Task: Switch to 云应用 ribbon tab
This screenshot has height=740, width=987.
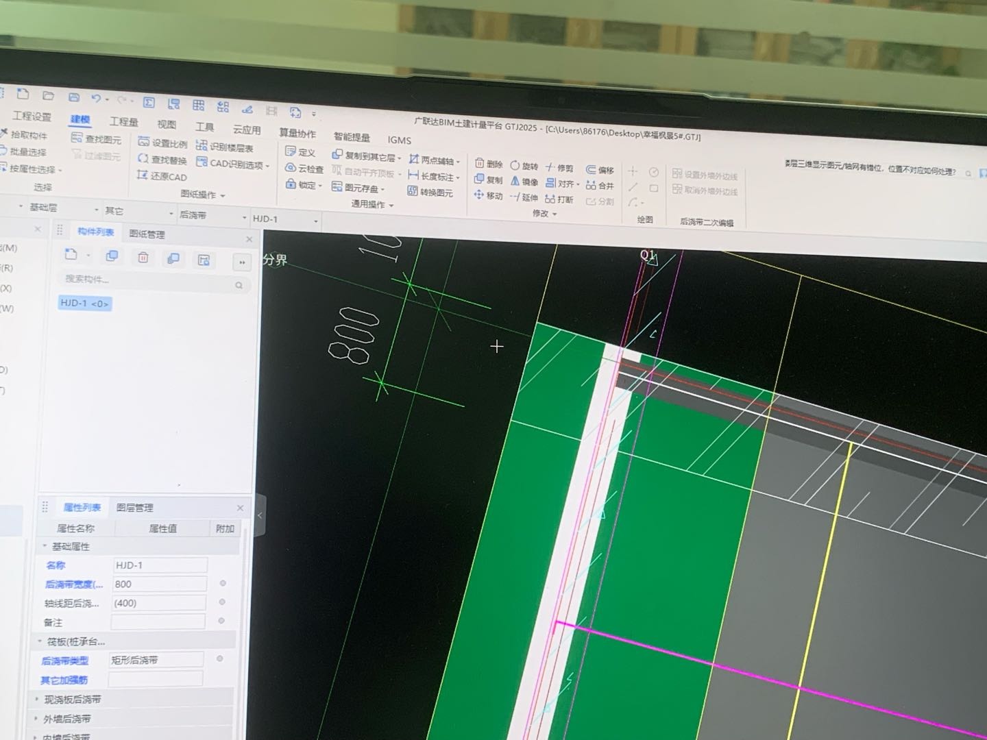Action: tap(246, 129)
